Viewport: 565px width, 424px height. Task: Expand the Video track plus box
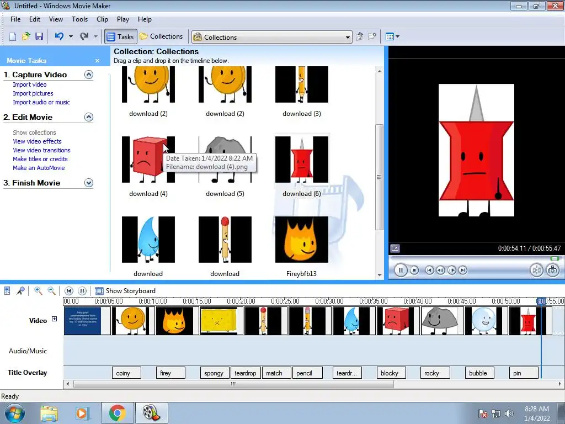coord(54,319)
